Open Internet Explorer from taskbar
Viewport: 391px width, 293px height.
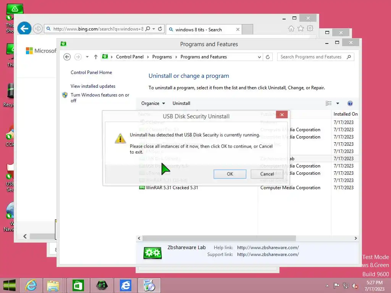[x=31, y=285]
